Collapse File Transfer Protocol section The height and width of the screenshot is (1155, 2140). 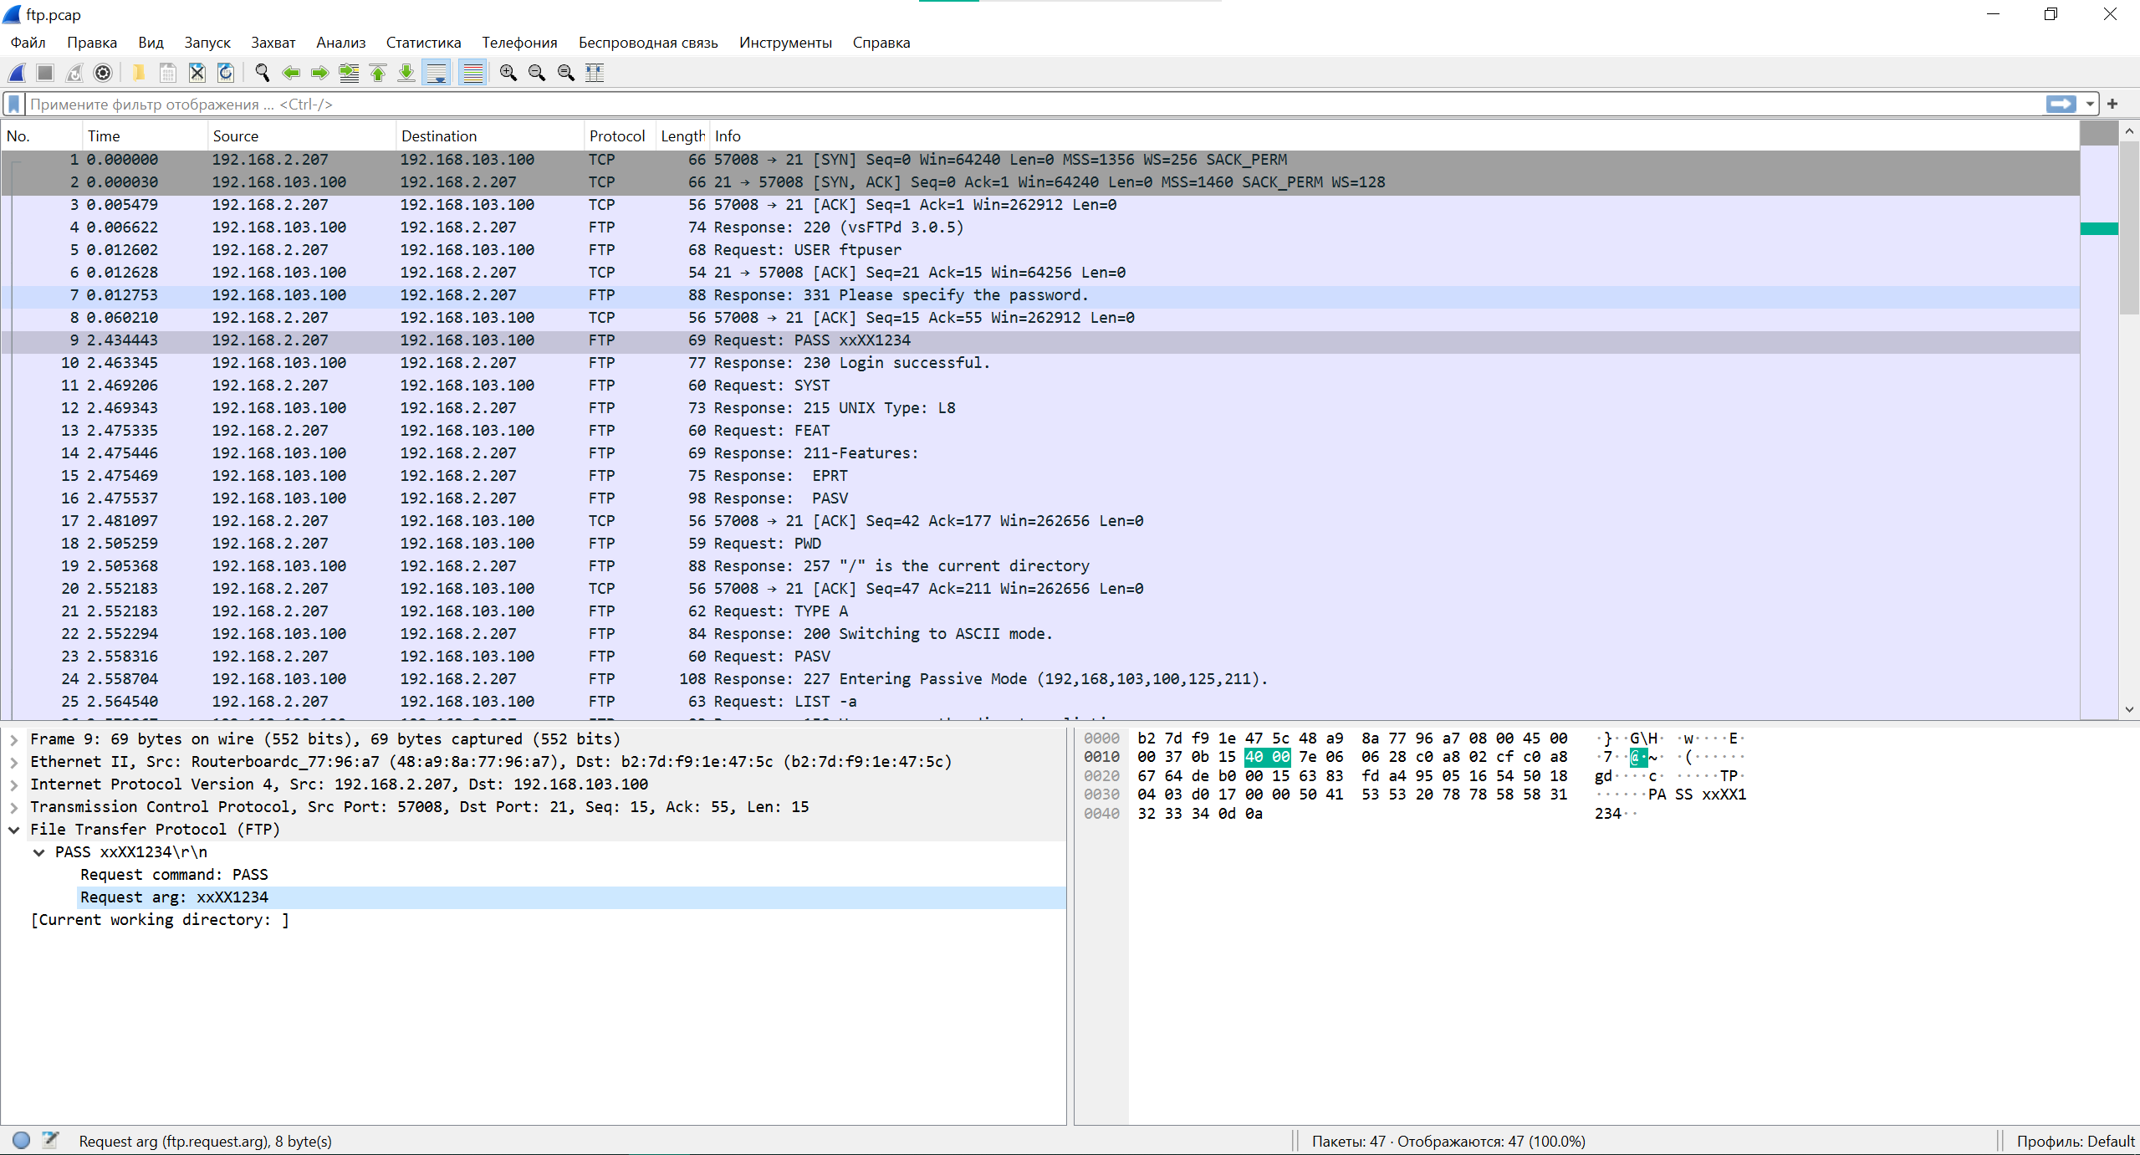pos(14,830)
